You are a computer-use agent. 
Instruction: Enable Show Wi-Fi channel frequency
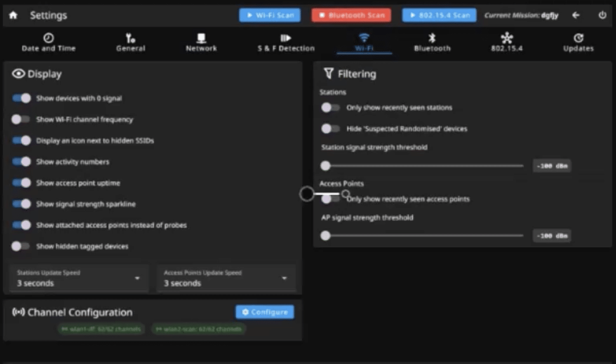21,119
